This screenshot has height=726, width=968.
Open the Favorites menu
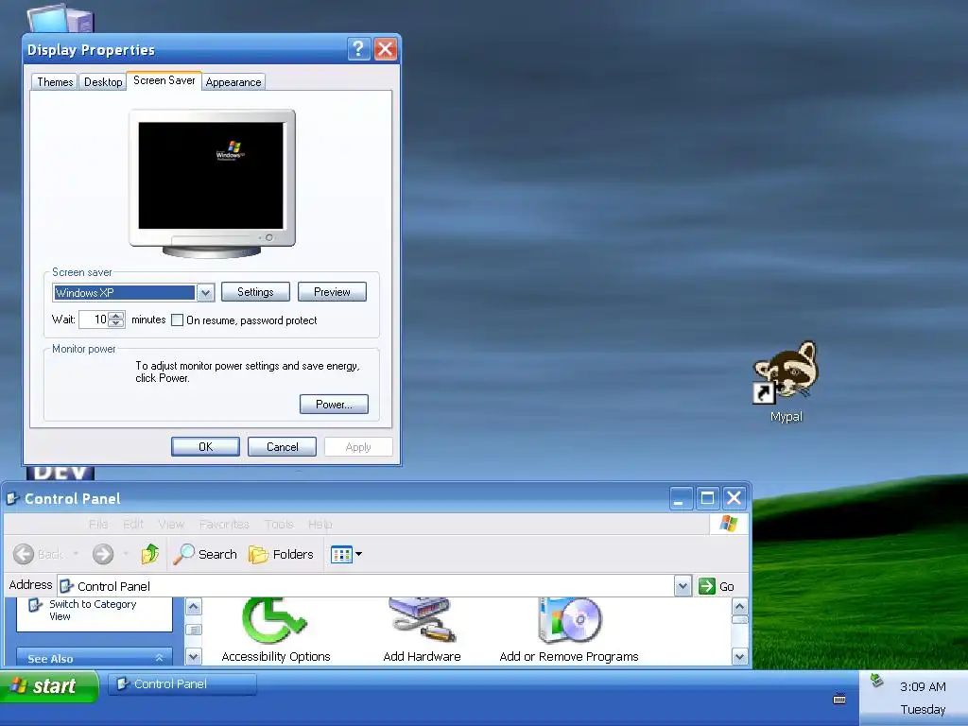224,524
